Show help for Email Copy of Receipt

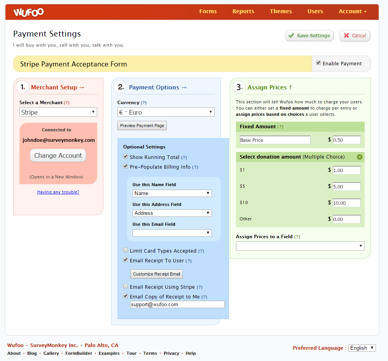coord(204,297)
